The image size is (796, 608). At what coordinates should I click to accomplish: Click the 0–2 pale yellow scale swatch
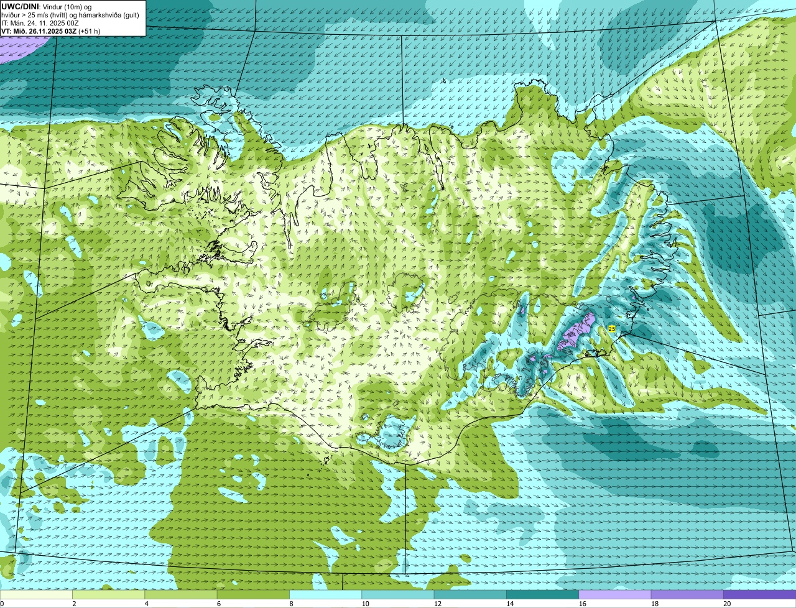coord(36,594)
